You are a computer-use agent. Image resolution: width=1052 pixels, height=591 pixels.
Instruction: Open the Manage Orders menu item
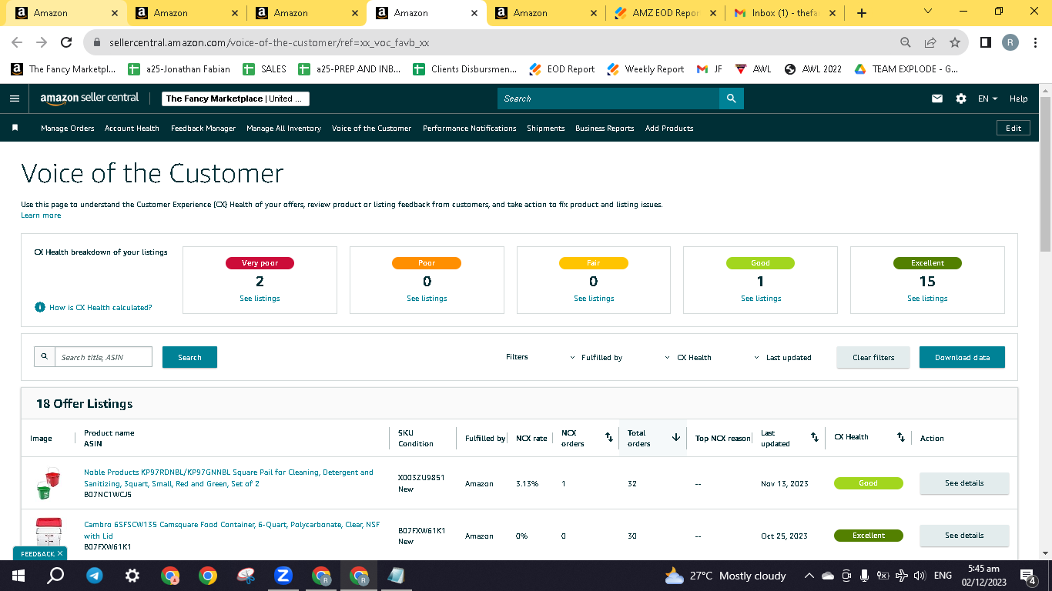(68, 129)
